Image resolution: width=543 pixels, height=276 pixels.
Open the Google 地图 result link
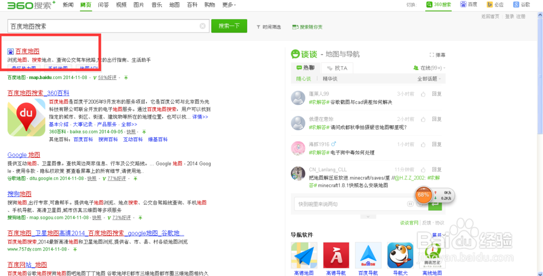(24, 155)
